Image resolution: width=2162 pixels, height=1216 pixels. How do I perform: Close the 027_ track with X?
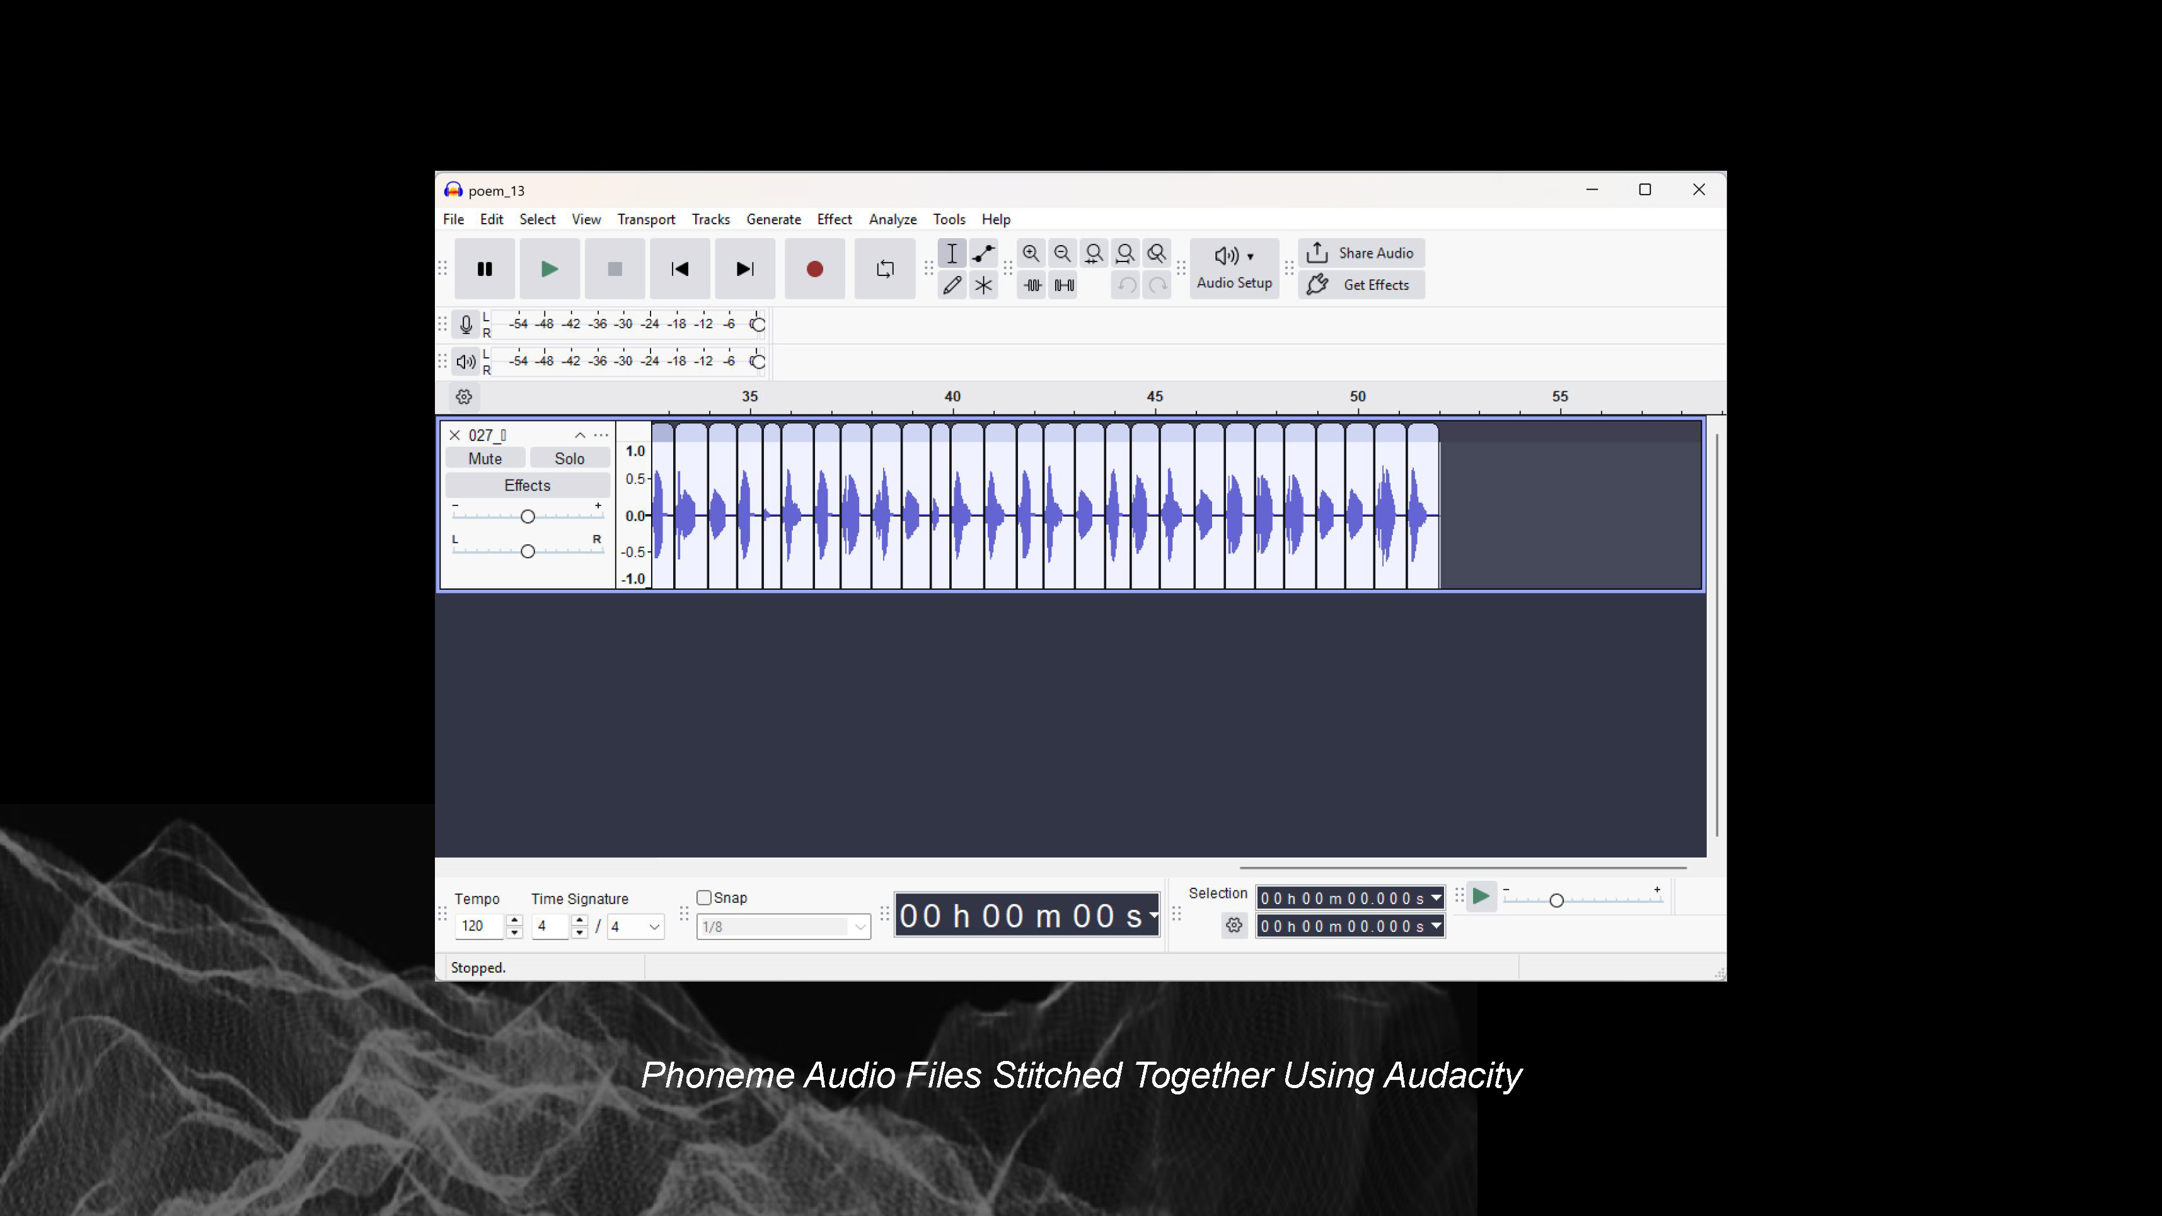coord(454,435)
